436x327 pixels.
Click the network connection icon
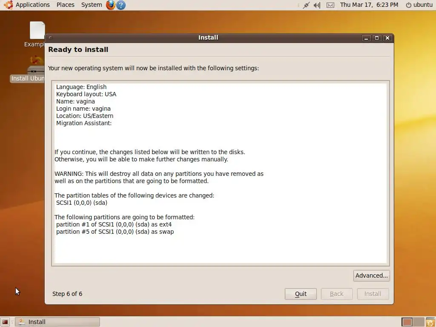pos(306,5)
